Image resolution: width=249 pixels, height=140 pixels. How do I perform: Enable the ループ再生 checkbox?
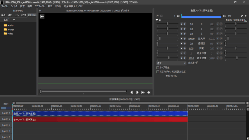158,68
